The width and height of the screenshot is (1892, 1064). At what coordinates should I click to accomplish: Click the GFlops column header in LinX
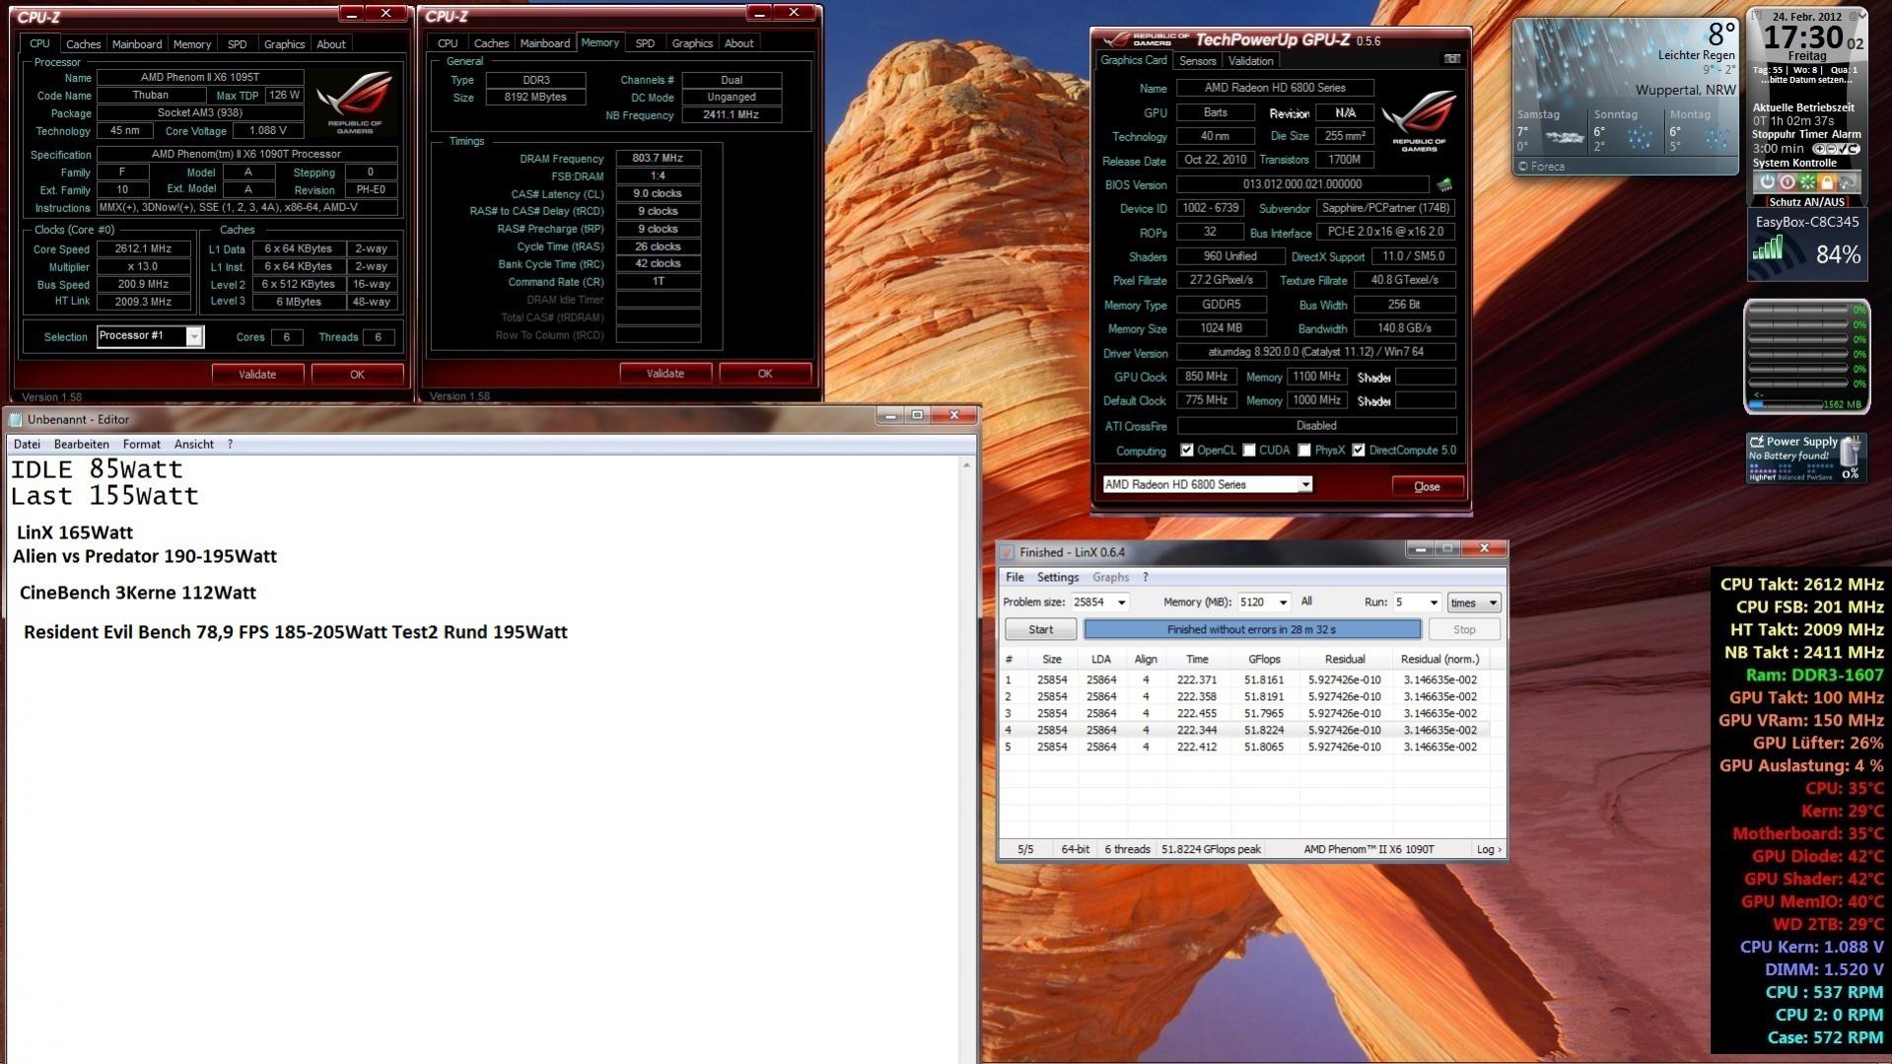pos(1264,660)
